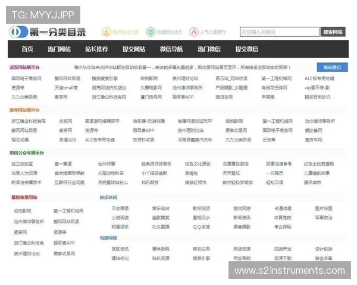
Task: Click the blue 新站登记 button
Action: point(332,67)
